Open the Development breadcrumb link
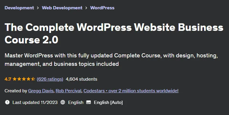The width and height of the screenshot is (229, 115). [x=19, y=8]
